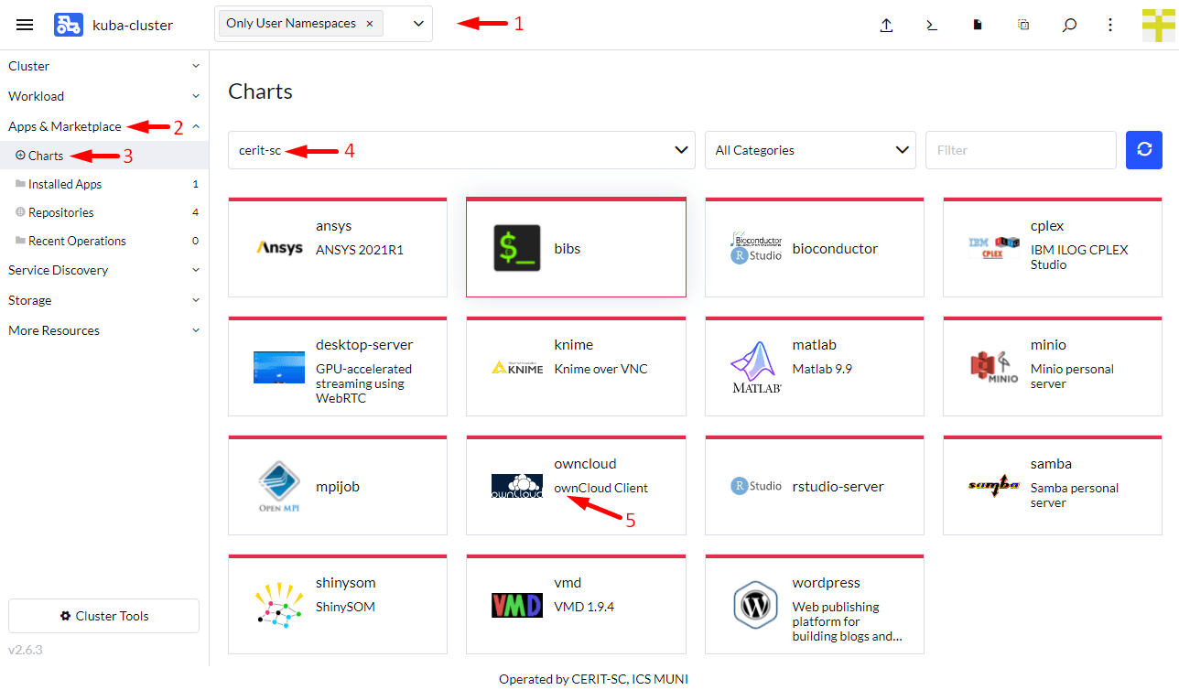The width and height of the screenshot is (1179, 690).
Task: Open the resource search magnifier icon
Action: 1068,26
